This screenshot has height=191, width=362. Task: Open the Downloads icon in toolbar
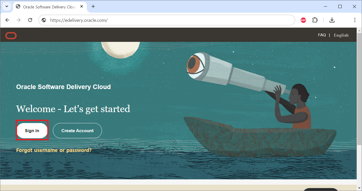tap(332, 20)
